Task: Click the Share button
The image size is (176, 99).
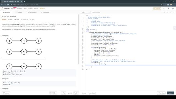Action: pyautogui.click(x=32, y=20)
